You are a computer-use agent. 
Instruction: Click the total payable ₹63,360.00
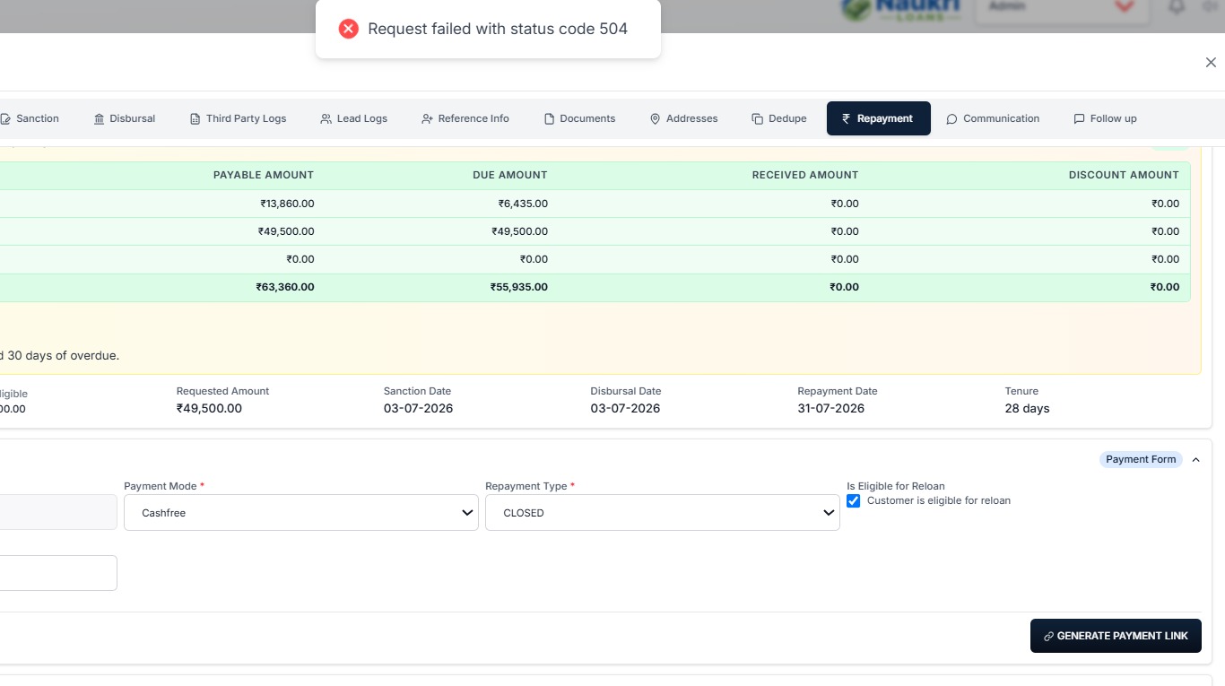(x=285, y=287)
